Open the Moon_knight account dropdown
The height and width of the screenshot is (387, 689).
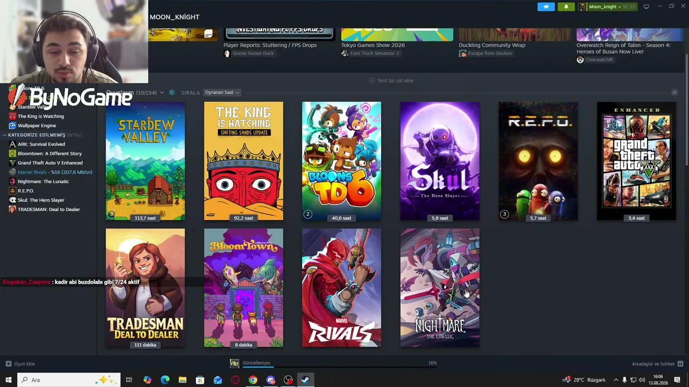[x=607, y=6]
